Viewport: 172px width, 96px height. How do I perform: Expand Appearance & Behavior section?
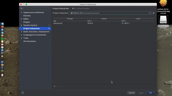[21, 13]
